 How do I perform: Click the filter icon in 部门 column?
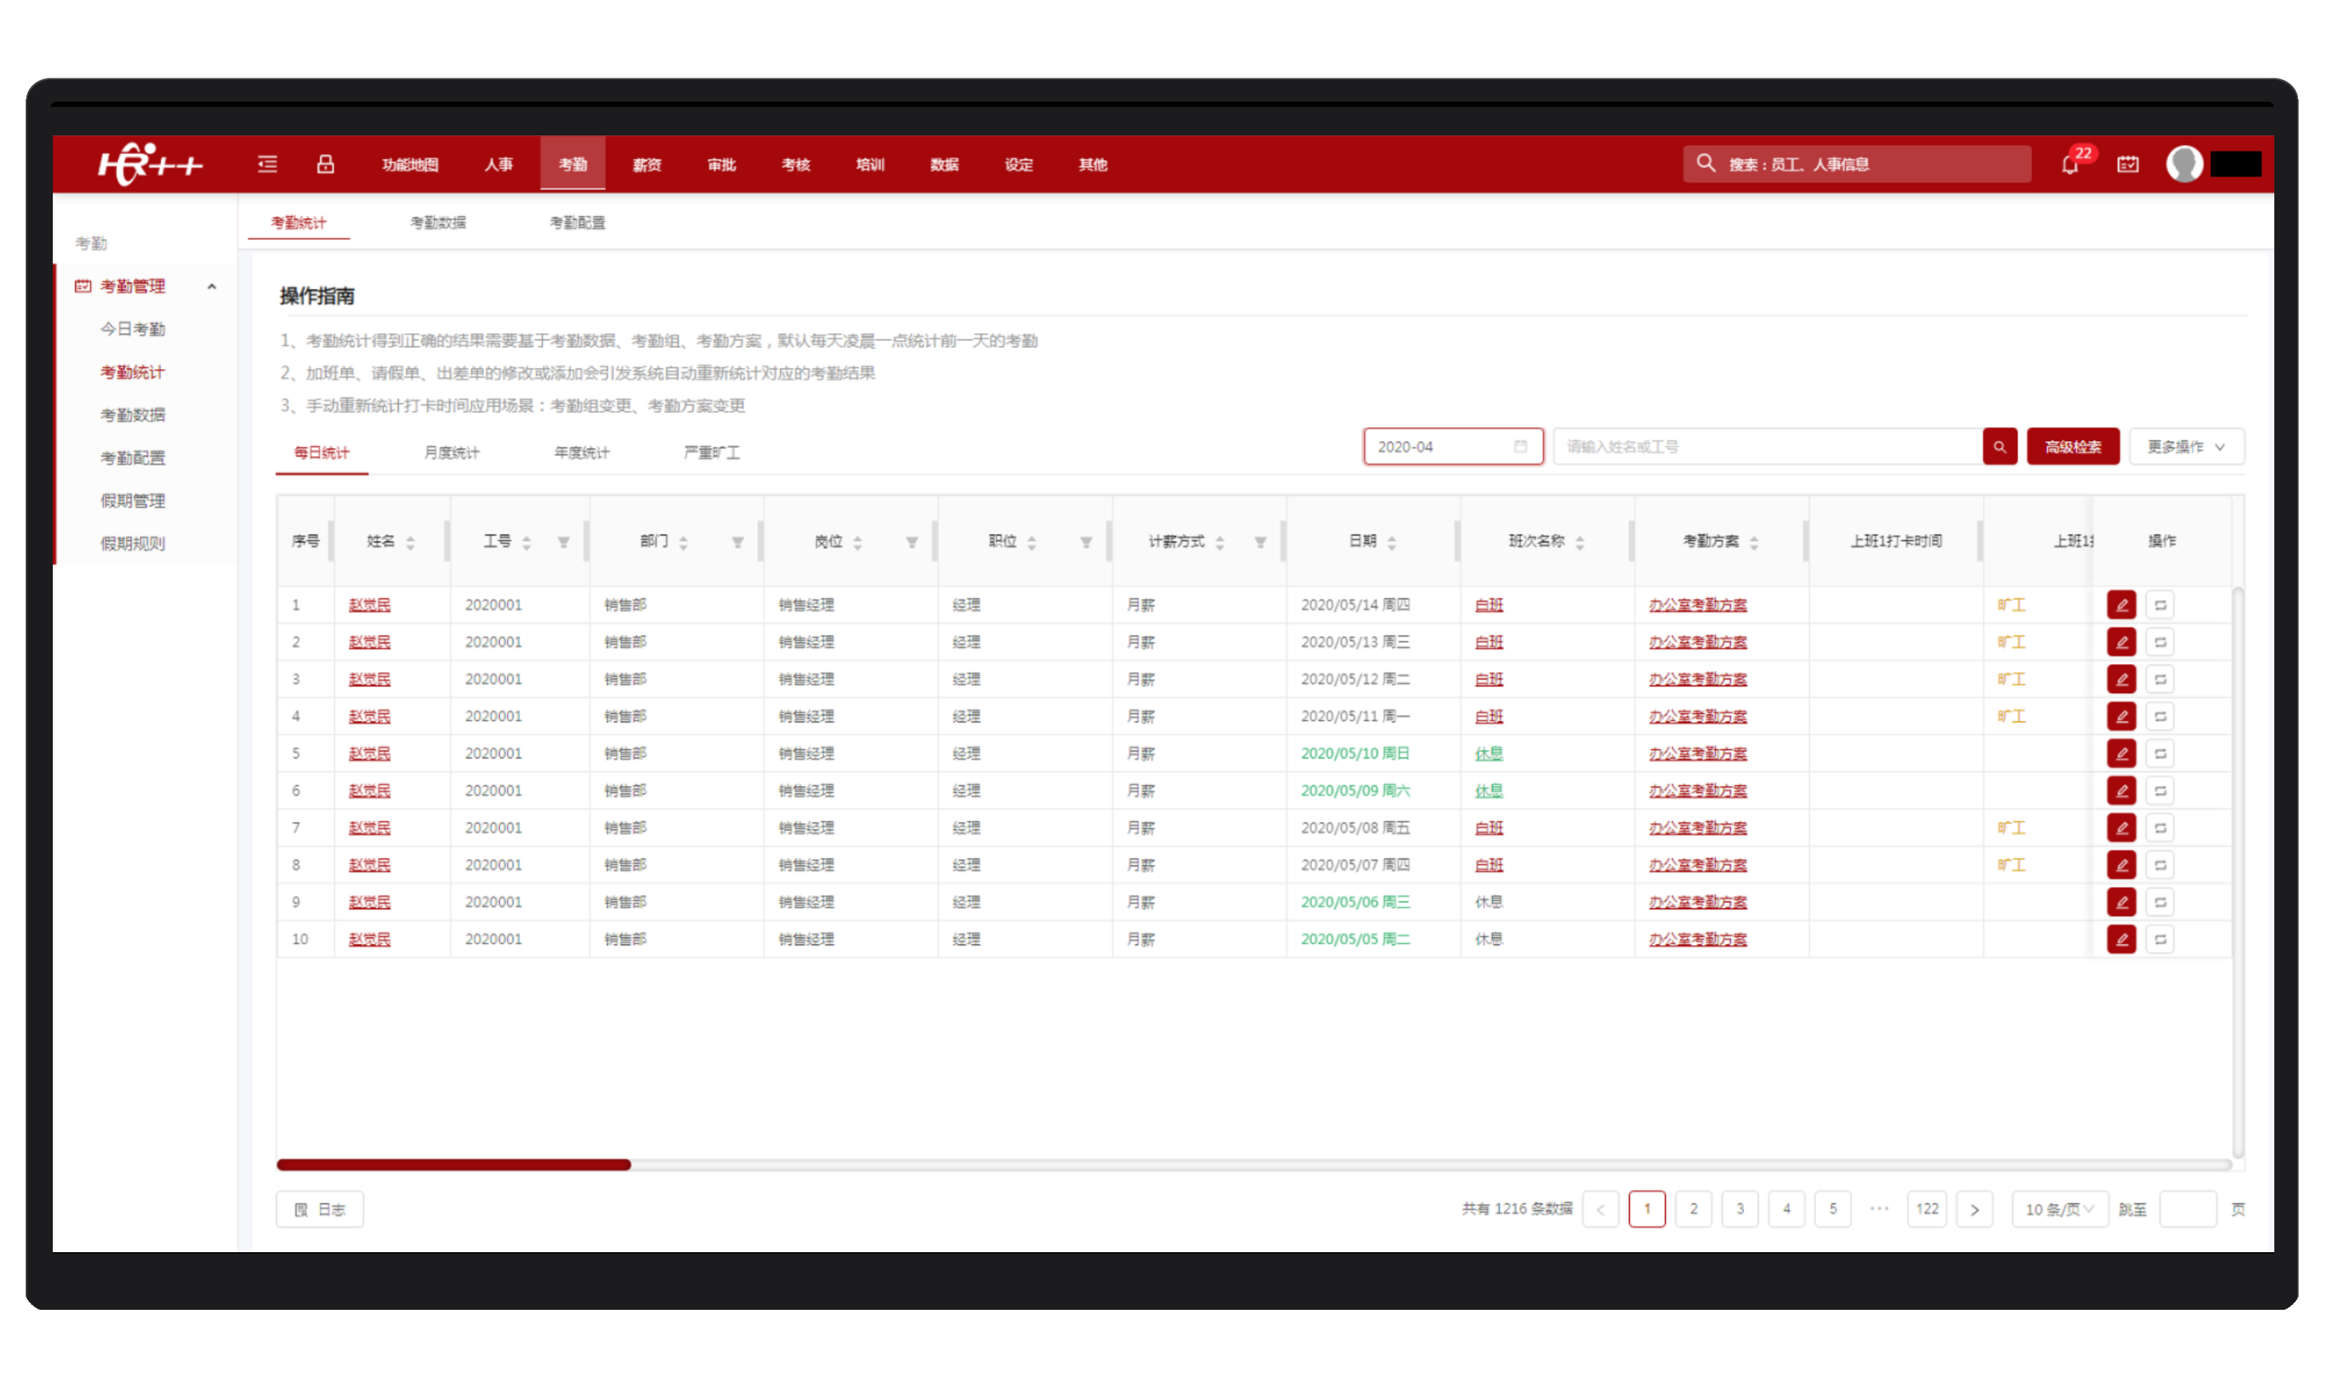pyautogui.click(x=738, y=543)
